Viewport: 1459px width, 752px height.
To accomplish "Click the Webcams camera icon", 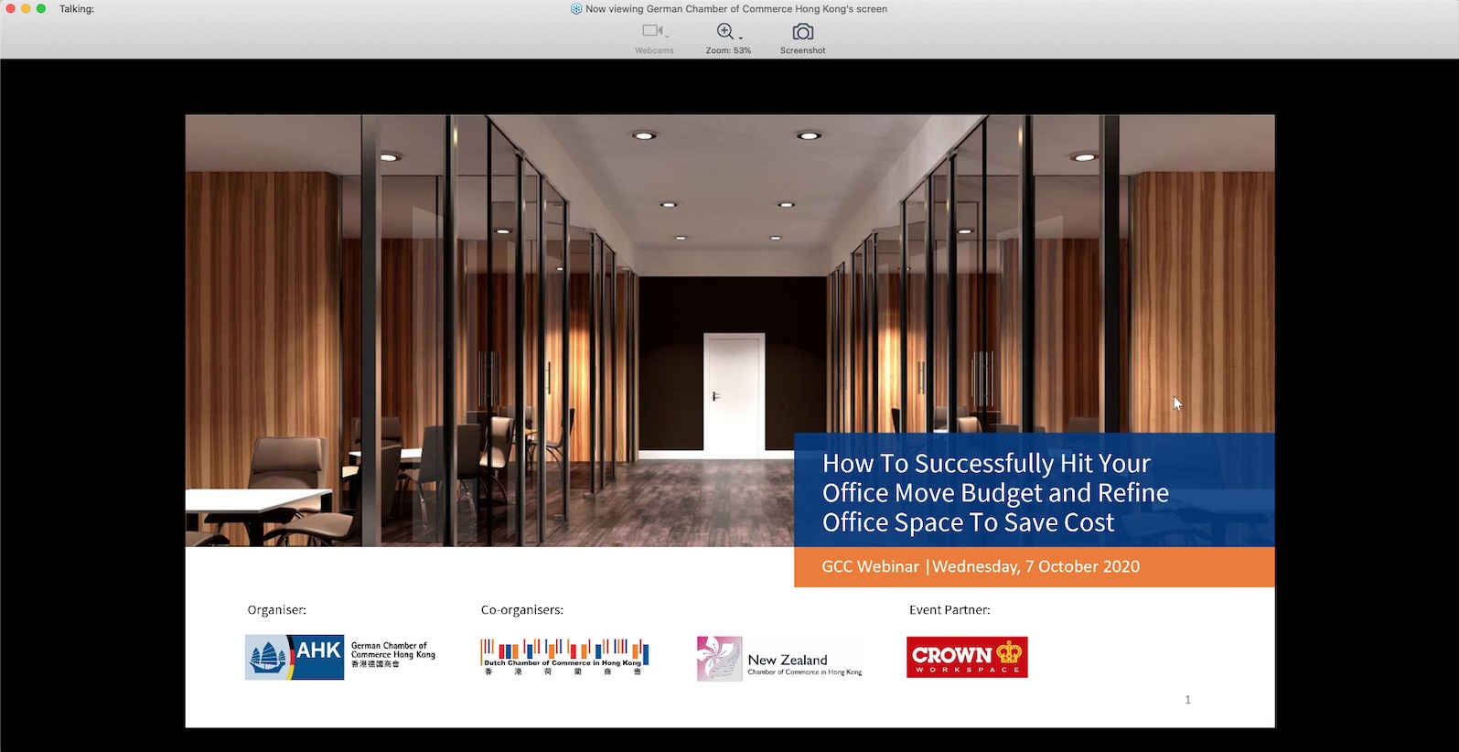I will point(651,31).
